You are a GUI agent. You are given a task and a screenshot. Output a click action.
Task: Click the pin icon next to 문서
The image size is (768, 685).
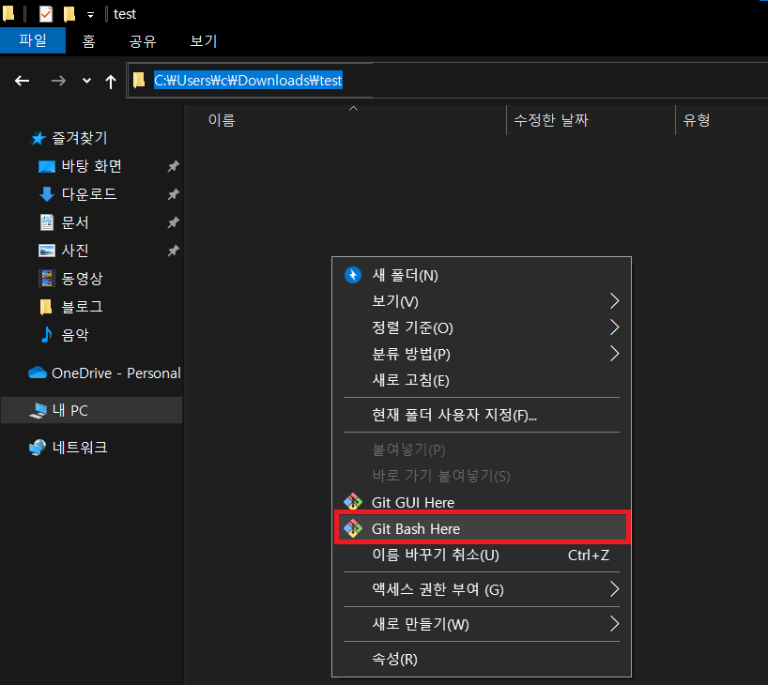[x=174, y=222]
